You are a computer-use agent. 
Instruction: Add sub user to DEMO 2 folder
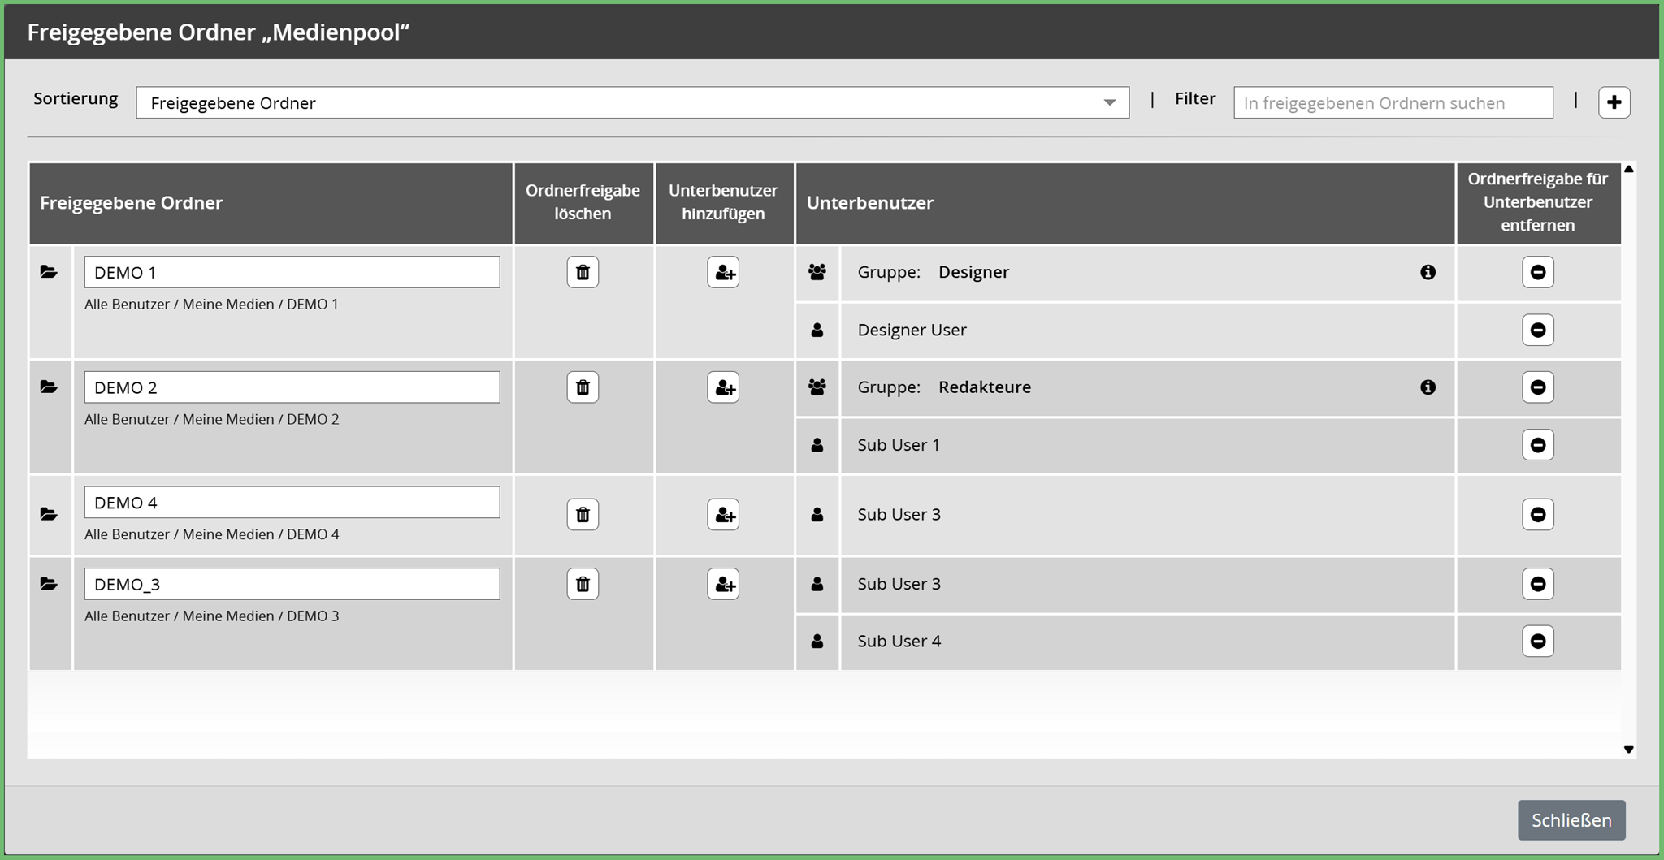723,387
